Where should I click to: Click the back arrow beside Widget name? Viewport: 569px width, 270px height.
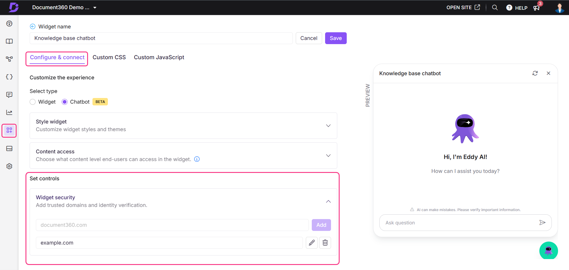(33, 27)
